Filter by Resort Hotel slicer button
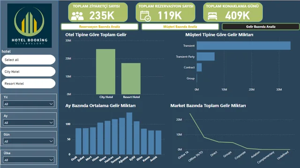The height and width of the screenshot is (168, 300). (29, 84)
